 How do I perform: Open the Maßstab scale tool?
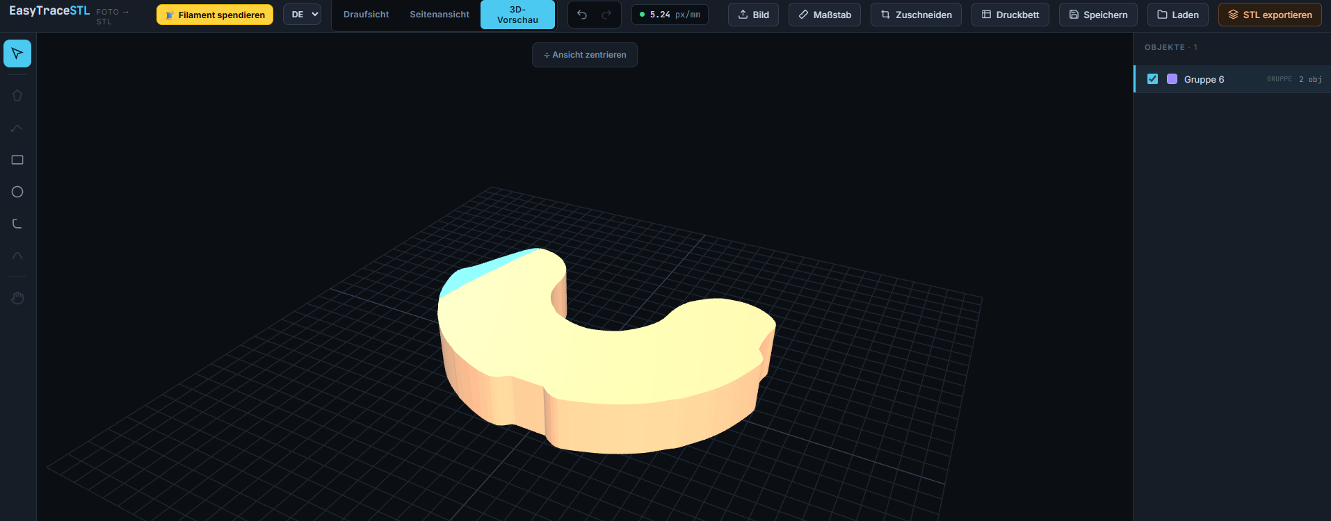825,15
